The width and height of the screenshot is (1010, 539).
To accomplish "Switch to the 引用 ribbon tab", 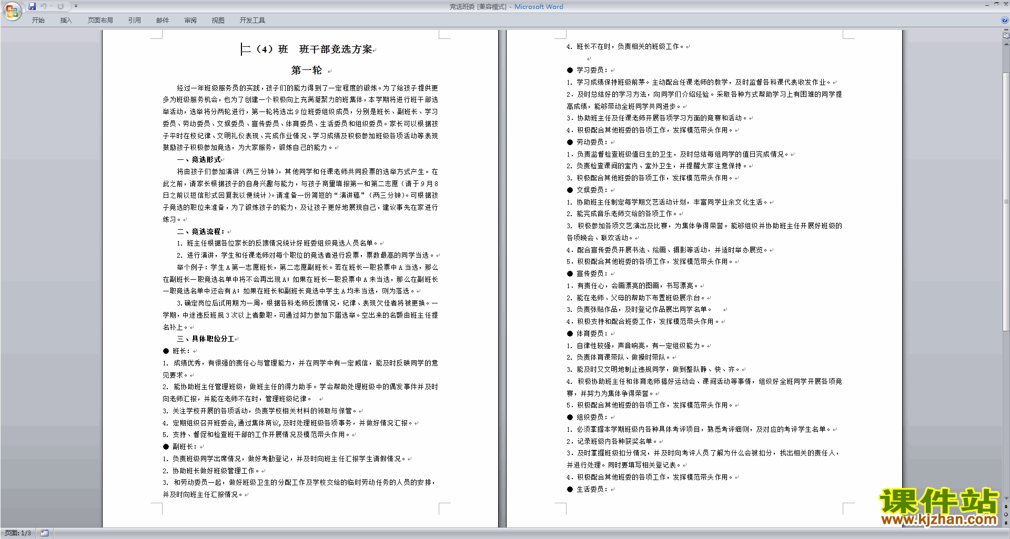I will (135, 21).
